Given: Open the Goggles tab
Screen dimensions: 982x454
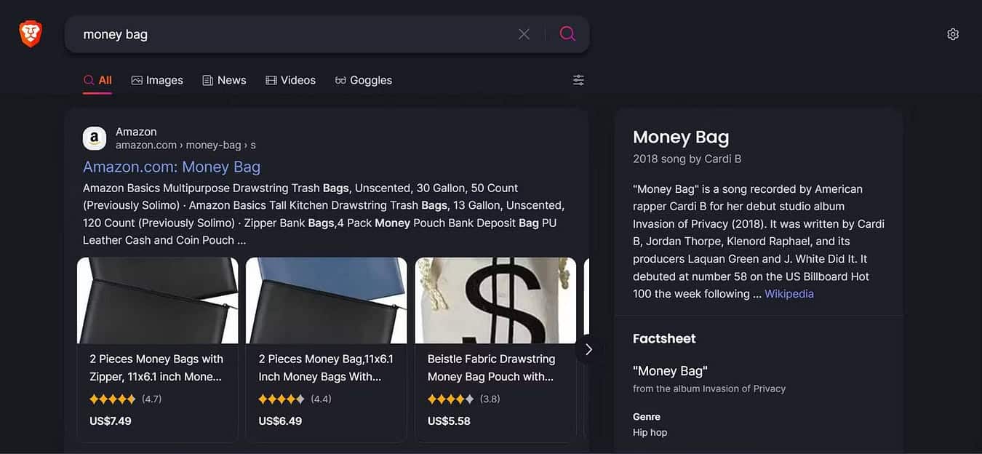Looking at the screenshot, I should pyautogui.click(x=363, y=80).
